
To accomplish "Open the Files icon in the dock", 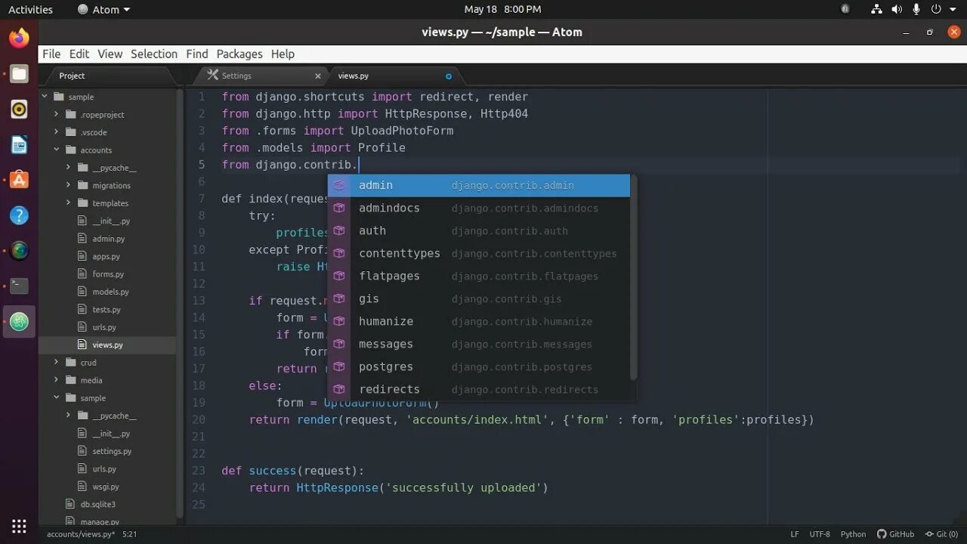I will pyautogui.click(x=19, y=73).
